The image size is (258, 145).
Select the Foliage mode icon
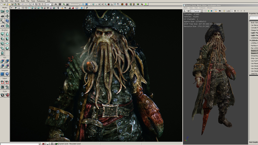click(x=7, y=26)
